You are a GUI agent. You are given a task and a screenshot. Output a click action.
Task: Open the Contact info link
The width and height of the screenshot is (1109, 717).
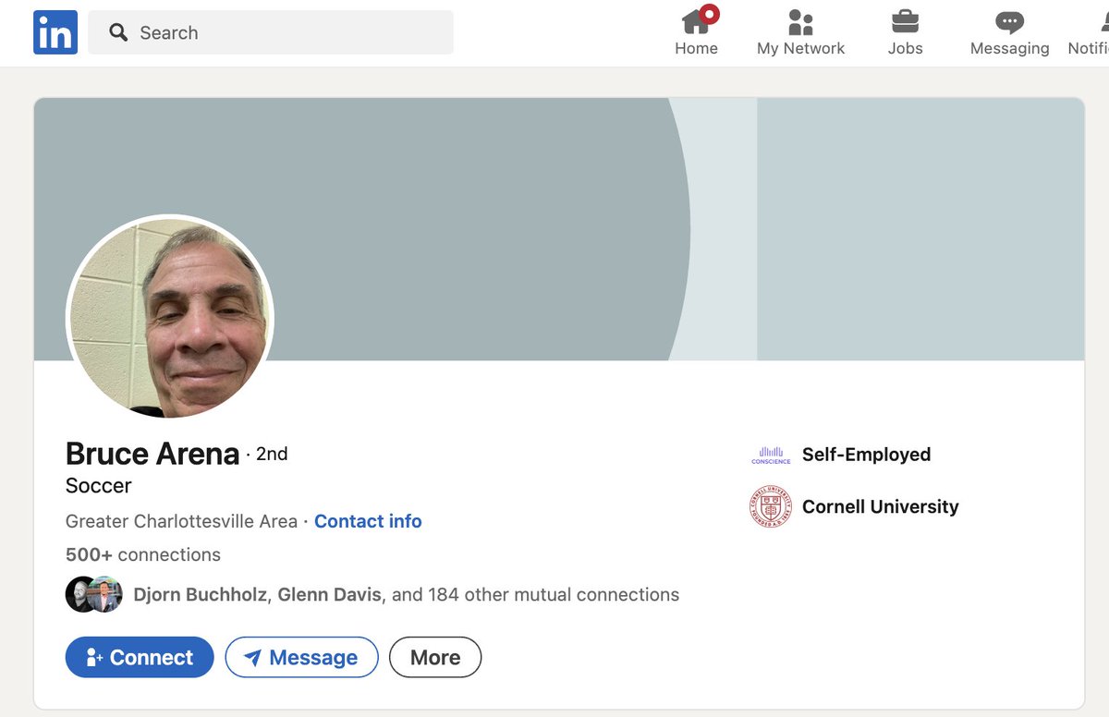tap(368, 521)
